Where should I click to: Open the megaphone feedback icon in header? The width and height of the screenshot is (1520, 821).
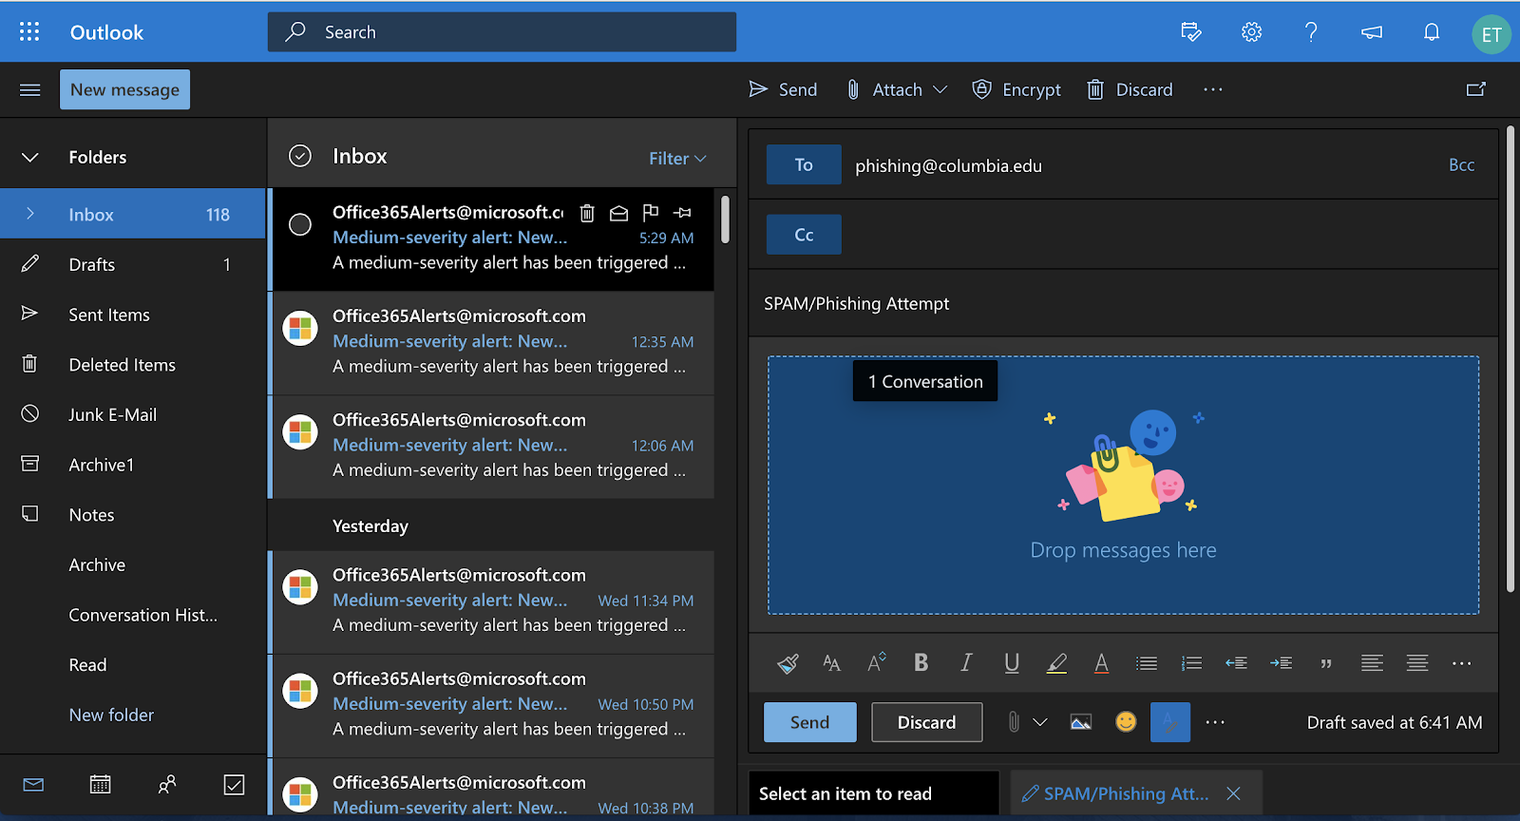(1372, 32)
